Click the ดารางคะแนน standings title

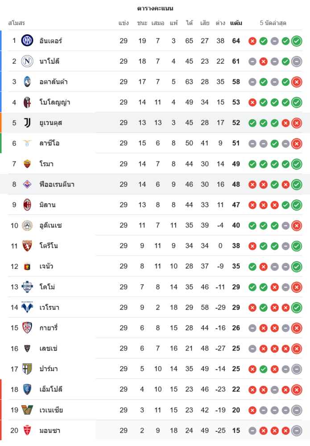(155, 8)
